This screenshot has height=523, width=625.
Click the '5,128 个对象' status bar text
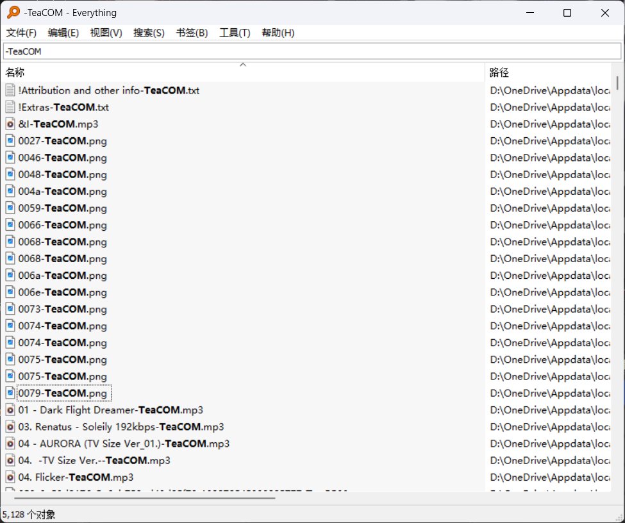[x=29, y=515]
